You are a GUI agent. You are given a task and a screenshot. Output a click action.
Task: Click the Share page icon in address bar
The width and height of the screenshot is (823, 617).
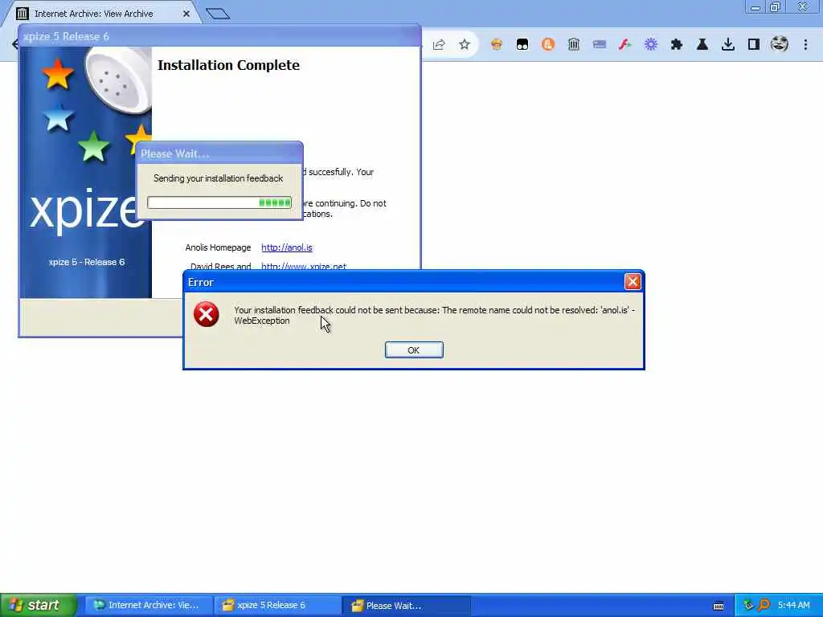439,45
